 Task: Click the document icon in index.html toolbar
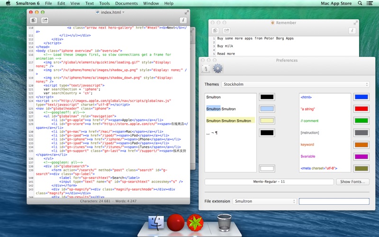tap(33, 20)
